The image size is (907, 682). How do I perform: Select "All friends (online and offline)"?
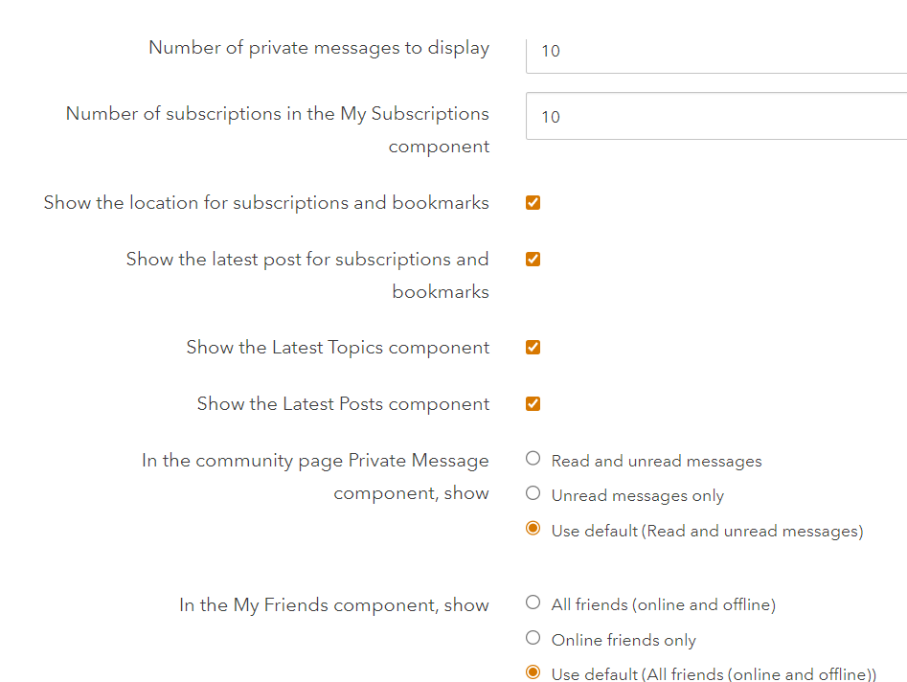pyautogui.click(x=533, y=602)
